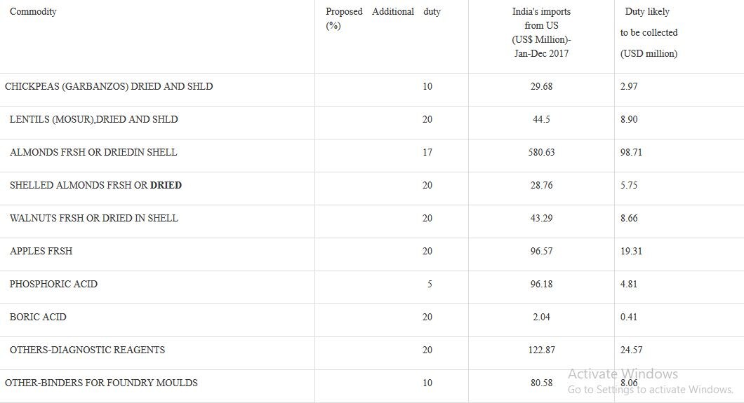Select SHELLED ALMONDS FRSH OR DRIED text
Image resolution: width=744 pixels, height=403 pixels.
pyautogui.click(x=95, y=185)
